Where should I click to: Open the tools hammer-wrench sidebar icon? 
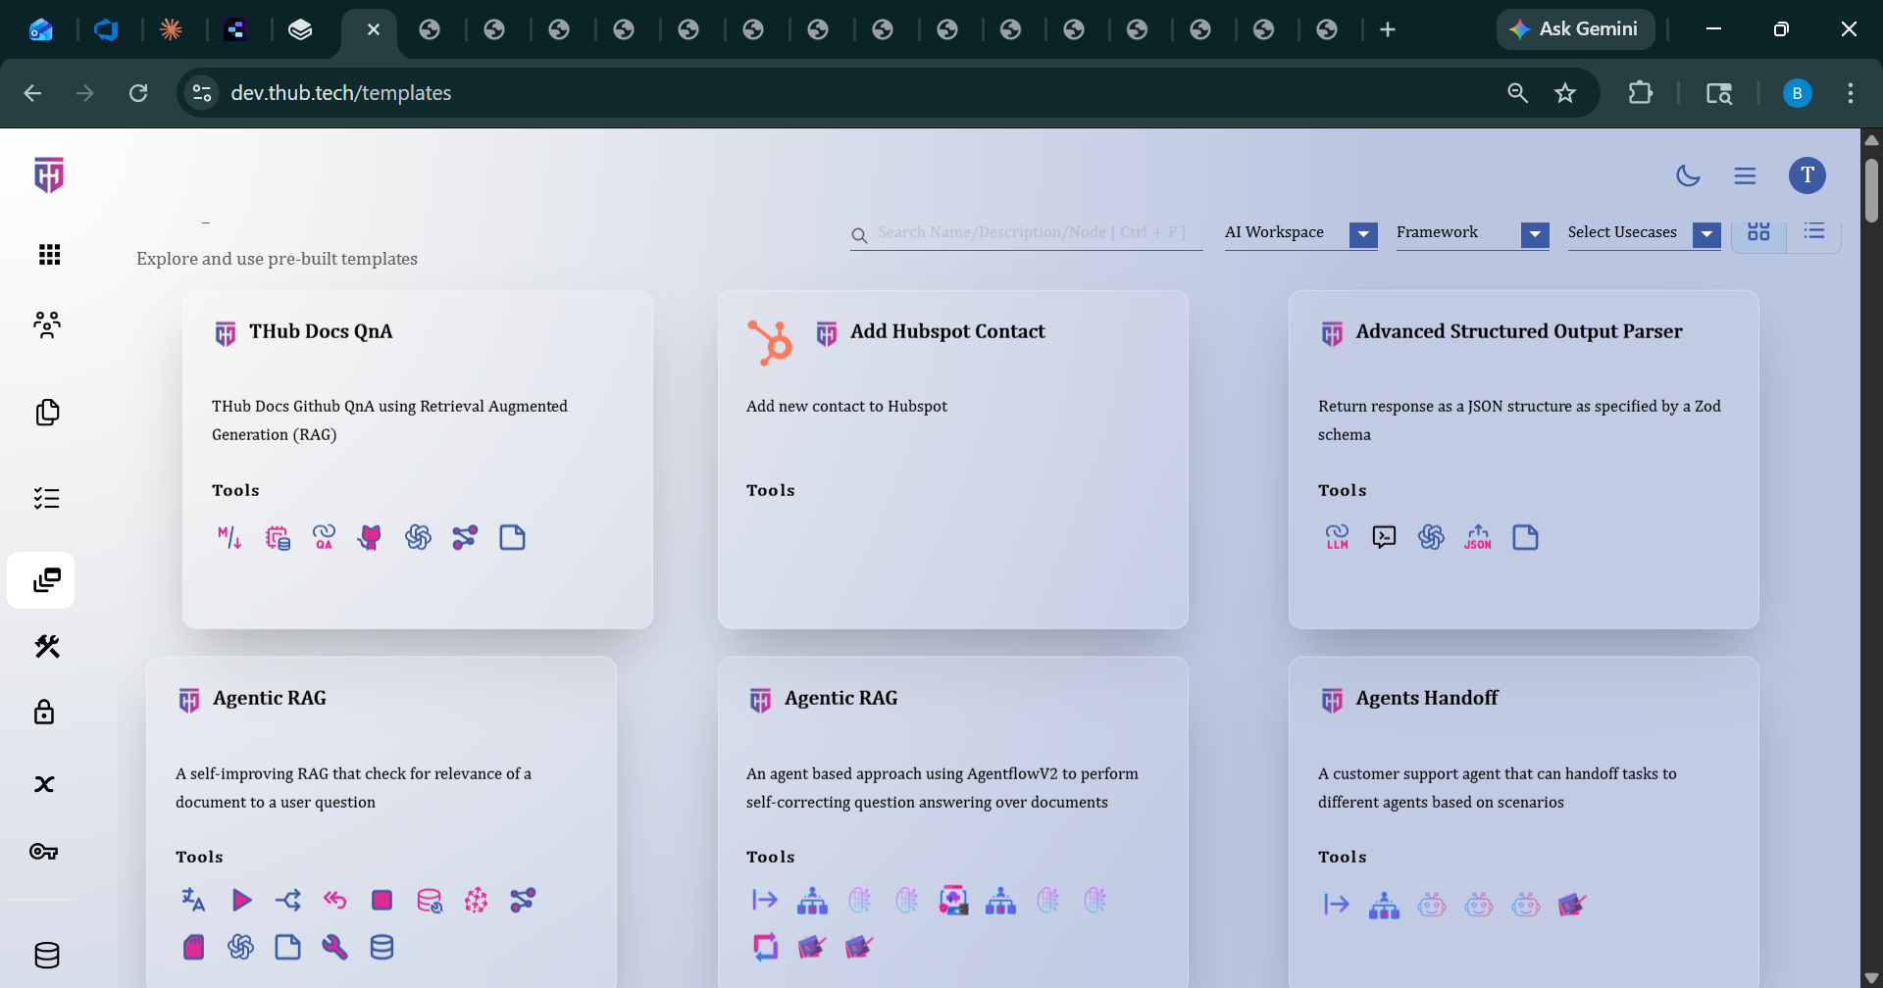46,646
